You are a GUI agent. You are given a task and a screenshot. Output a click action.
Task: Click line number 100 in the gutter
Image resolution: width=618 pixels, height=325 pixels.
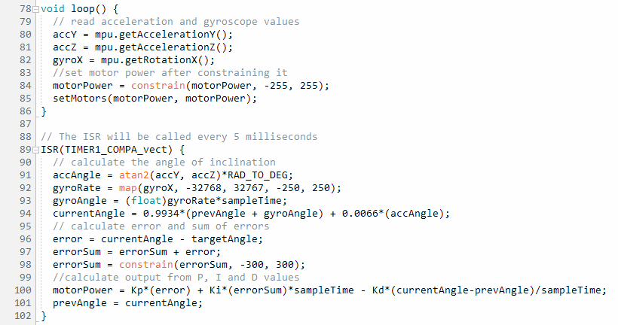coord(20,290)
